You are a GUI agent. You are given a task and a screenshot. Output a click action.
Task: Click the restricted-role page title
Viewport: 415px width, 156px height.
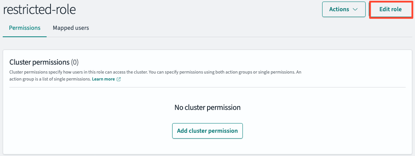click(39, 10)
